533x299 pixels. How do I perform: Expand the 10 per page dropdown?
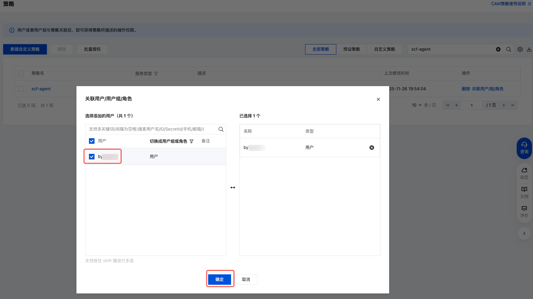[x=416, y=105]
